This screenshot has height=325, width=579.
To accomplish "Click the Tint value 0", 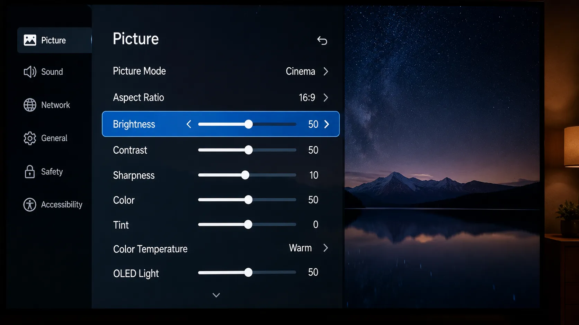I will pyautogui.click(x=315, y=224).
